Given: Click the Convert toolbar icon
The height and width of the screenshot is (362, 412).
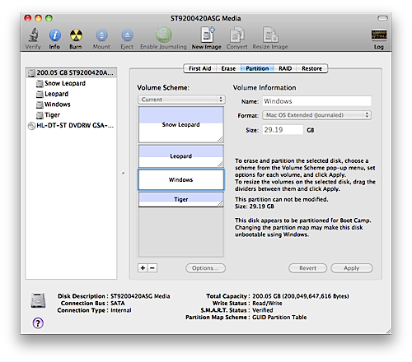Looking at the screenshot, I should coord(236,35).
